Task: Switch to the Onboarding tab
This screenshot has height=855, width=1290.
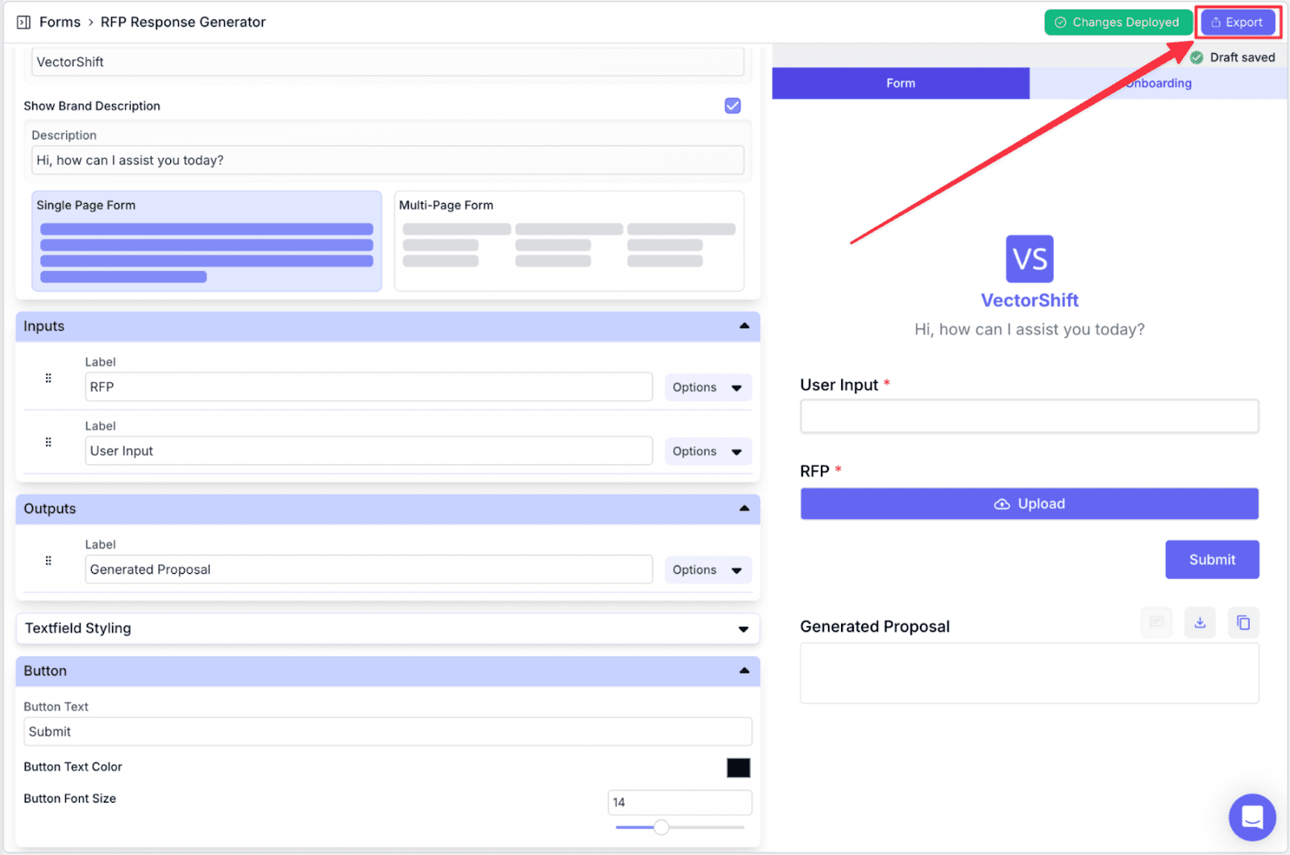Action: (1159, 83)
